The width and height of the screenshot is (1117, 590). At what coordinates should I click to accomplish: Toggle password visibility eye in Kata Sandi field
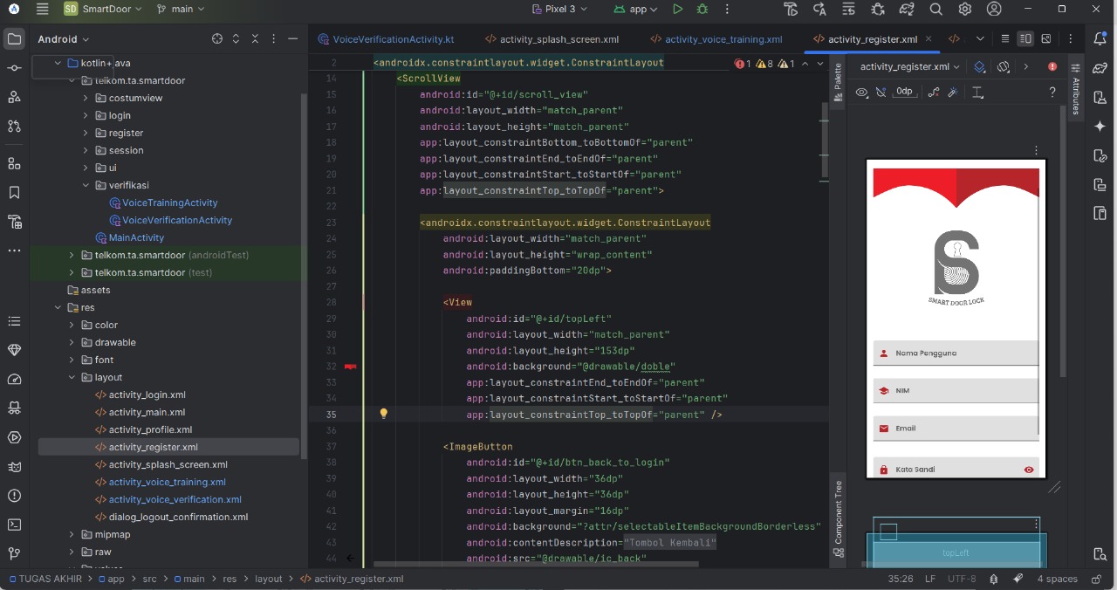[1029, 470]
